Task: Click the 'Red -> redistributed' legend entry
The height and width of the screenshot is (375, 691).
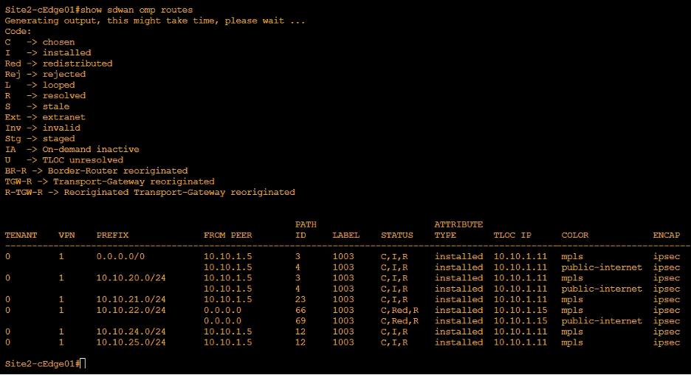Action: click(58, 63)
